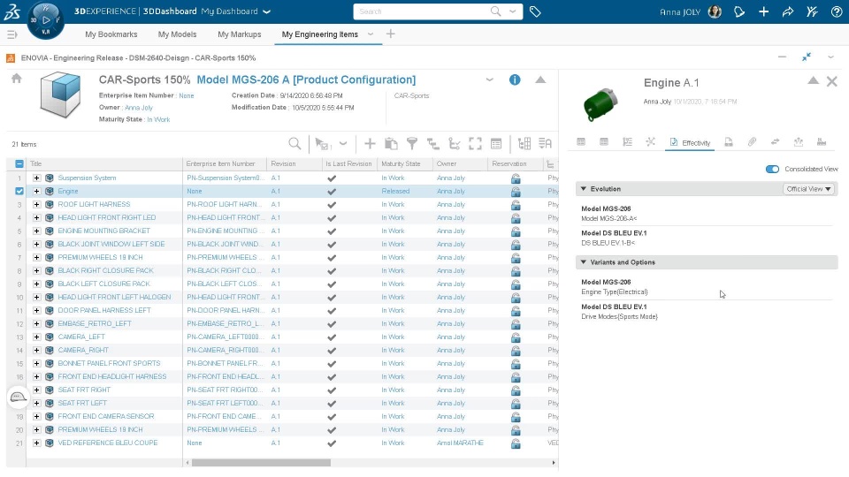Click the table view icon
Image resolution: width=849 pixels, height=477 pixels.
pos(496,144)
